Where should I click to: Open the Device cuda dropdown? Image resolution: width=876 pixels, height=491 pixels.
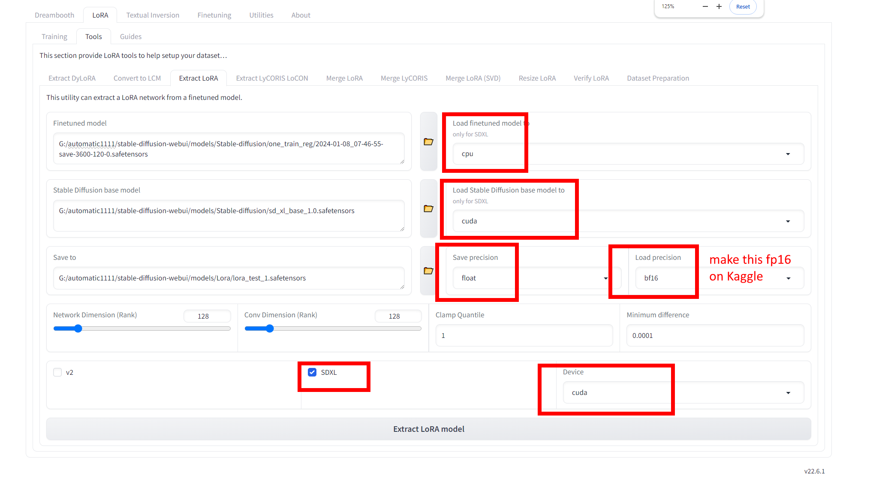683,393
